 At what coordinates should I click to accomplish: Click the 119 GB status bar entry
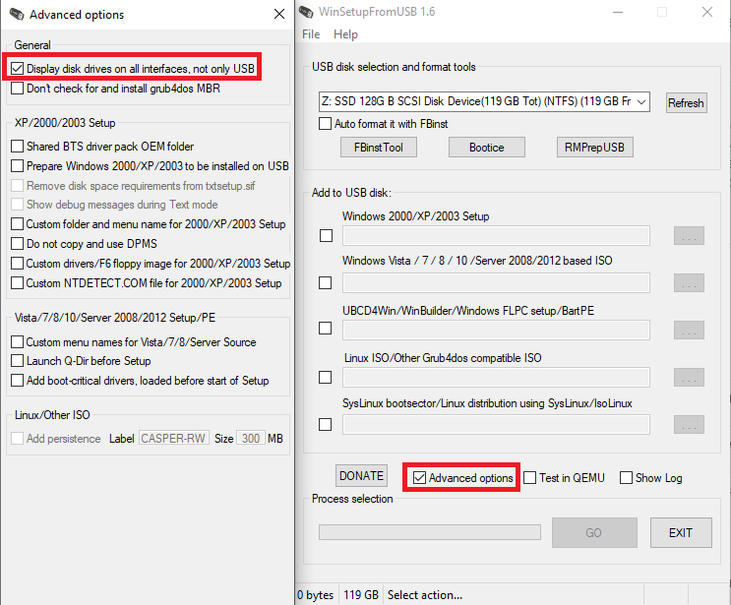[x=361, y=595]
